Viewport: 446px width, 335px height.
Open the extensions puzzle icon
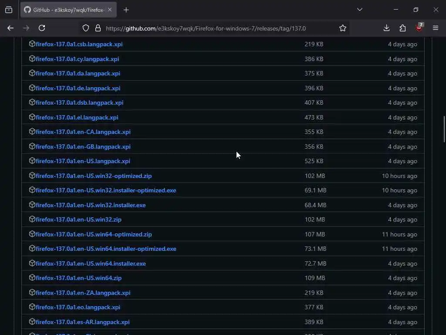pos(402,28)
